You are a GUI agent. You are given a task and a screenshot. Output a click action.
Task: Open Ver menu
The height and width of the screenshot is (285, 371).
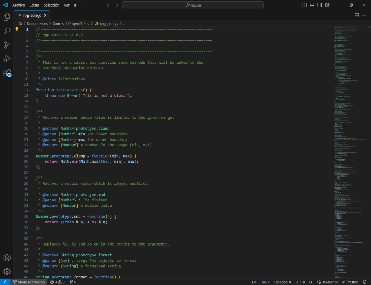[67, 5]
